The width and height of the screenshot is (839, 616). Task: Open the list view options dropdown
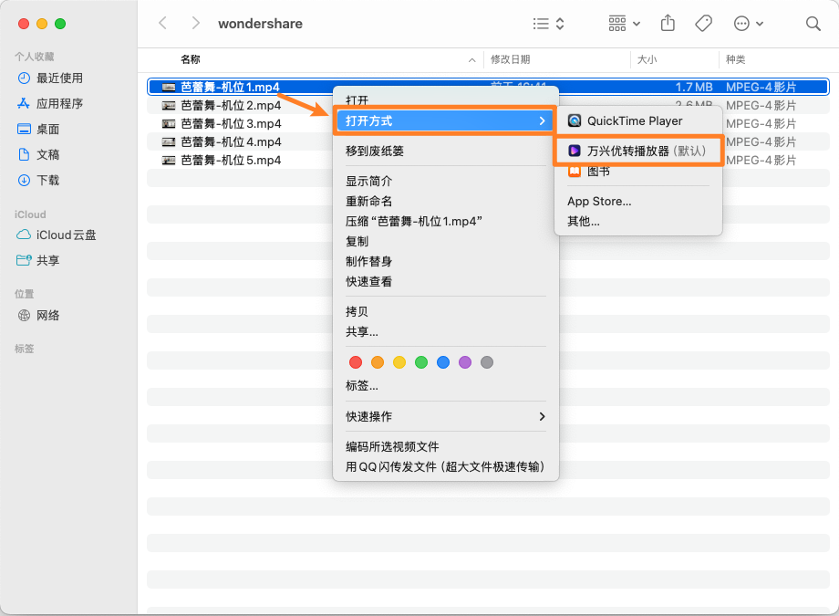point(548,24)
